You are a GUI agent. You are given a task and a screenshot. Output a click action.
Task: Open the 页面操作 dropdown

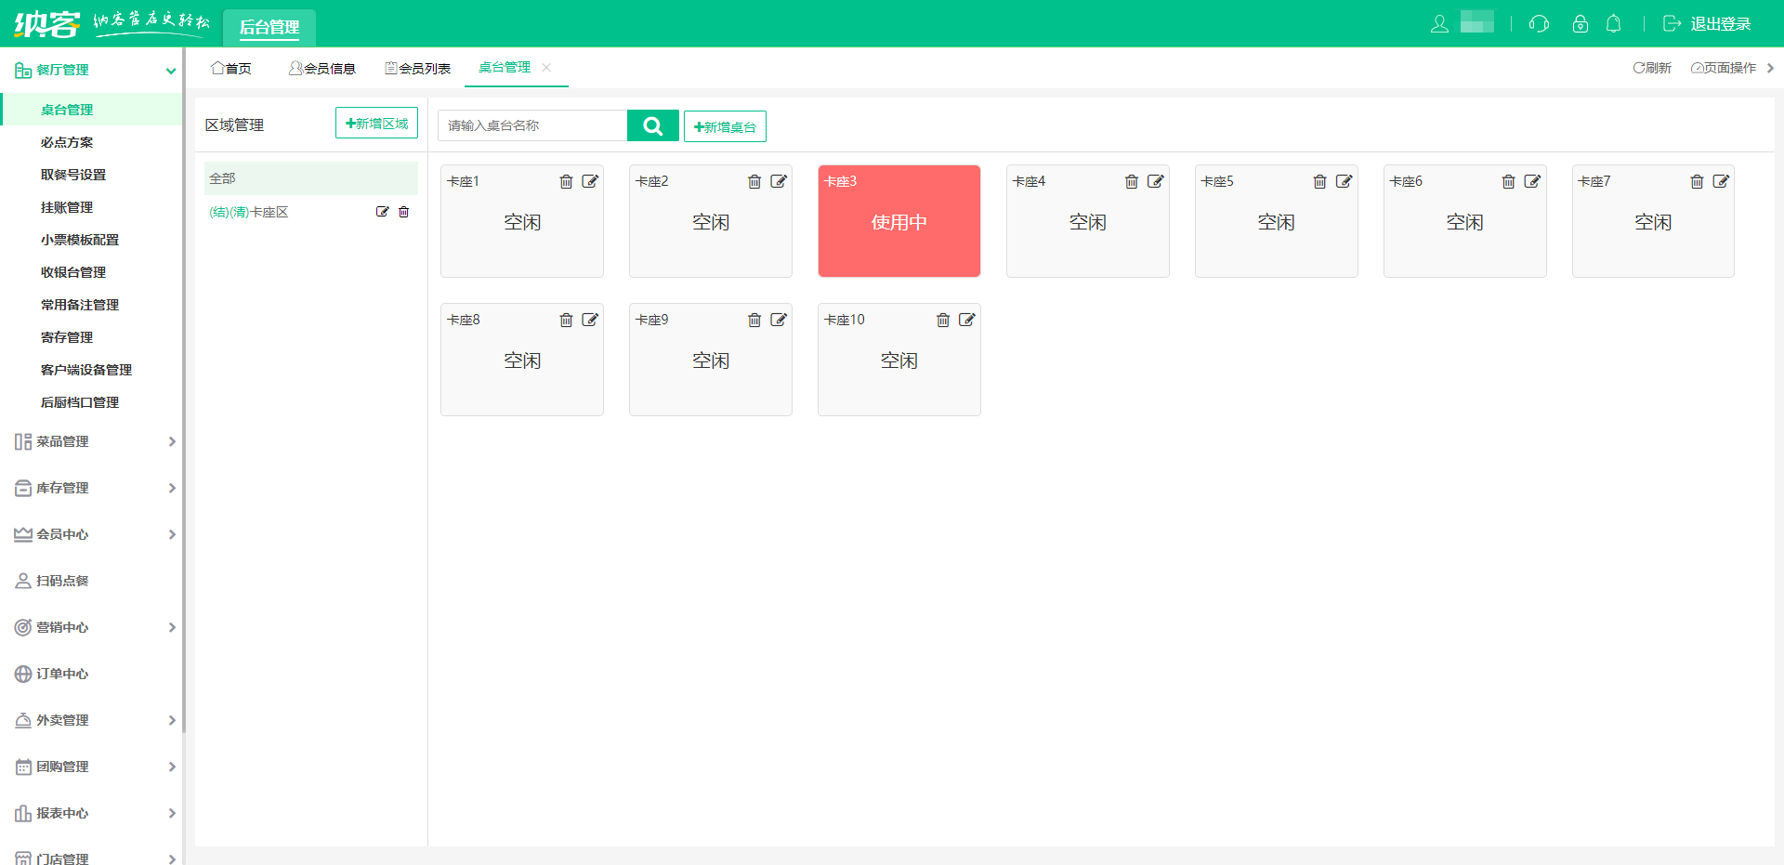[1725, 68]
